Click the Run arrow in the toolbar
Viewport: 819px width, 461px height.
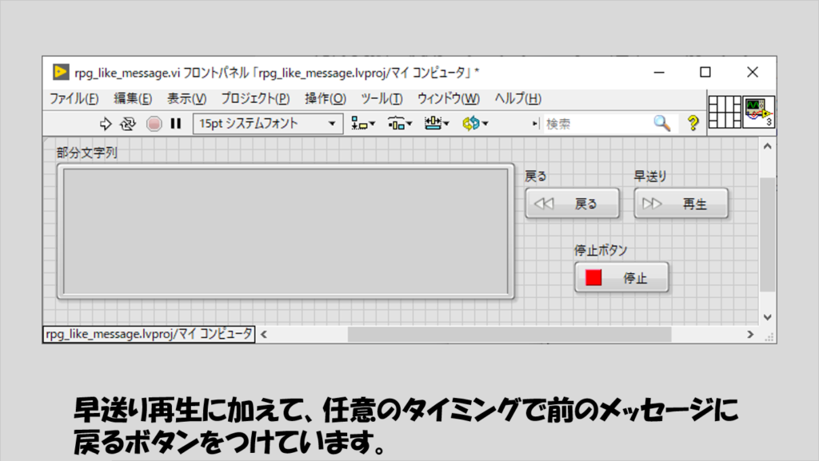click(105, 124)
